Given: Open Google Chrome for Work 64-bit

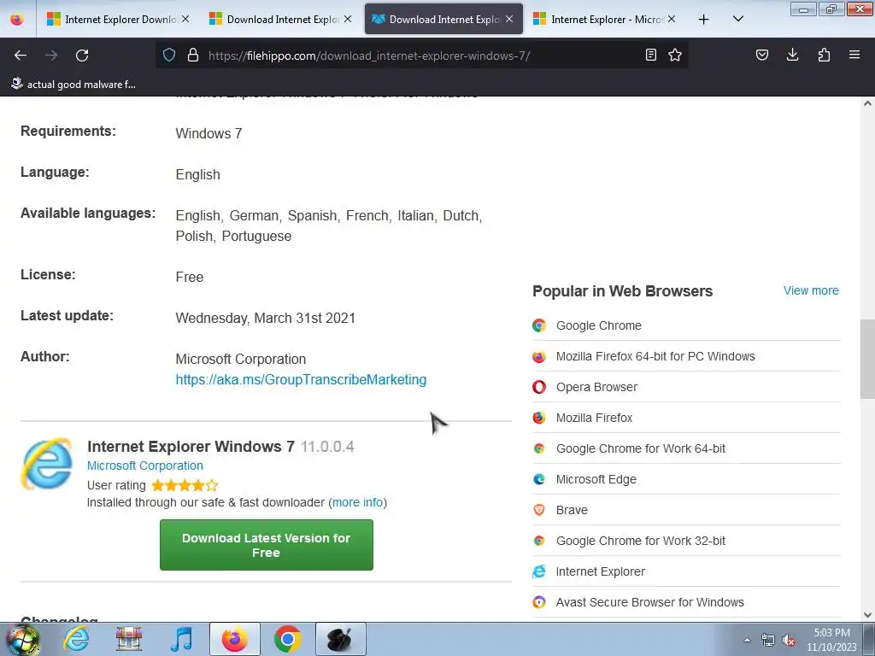Looking at the screenshot, I should click(x=641, y=448).
